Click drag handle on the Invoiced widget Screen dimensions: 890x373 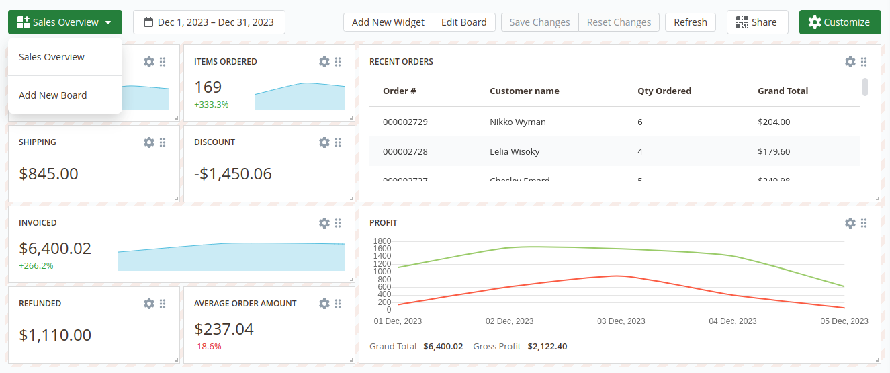[x=338, y=223]
